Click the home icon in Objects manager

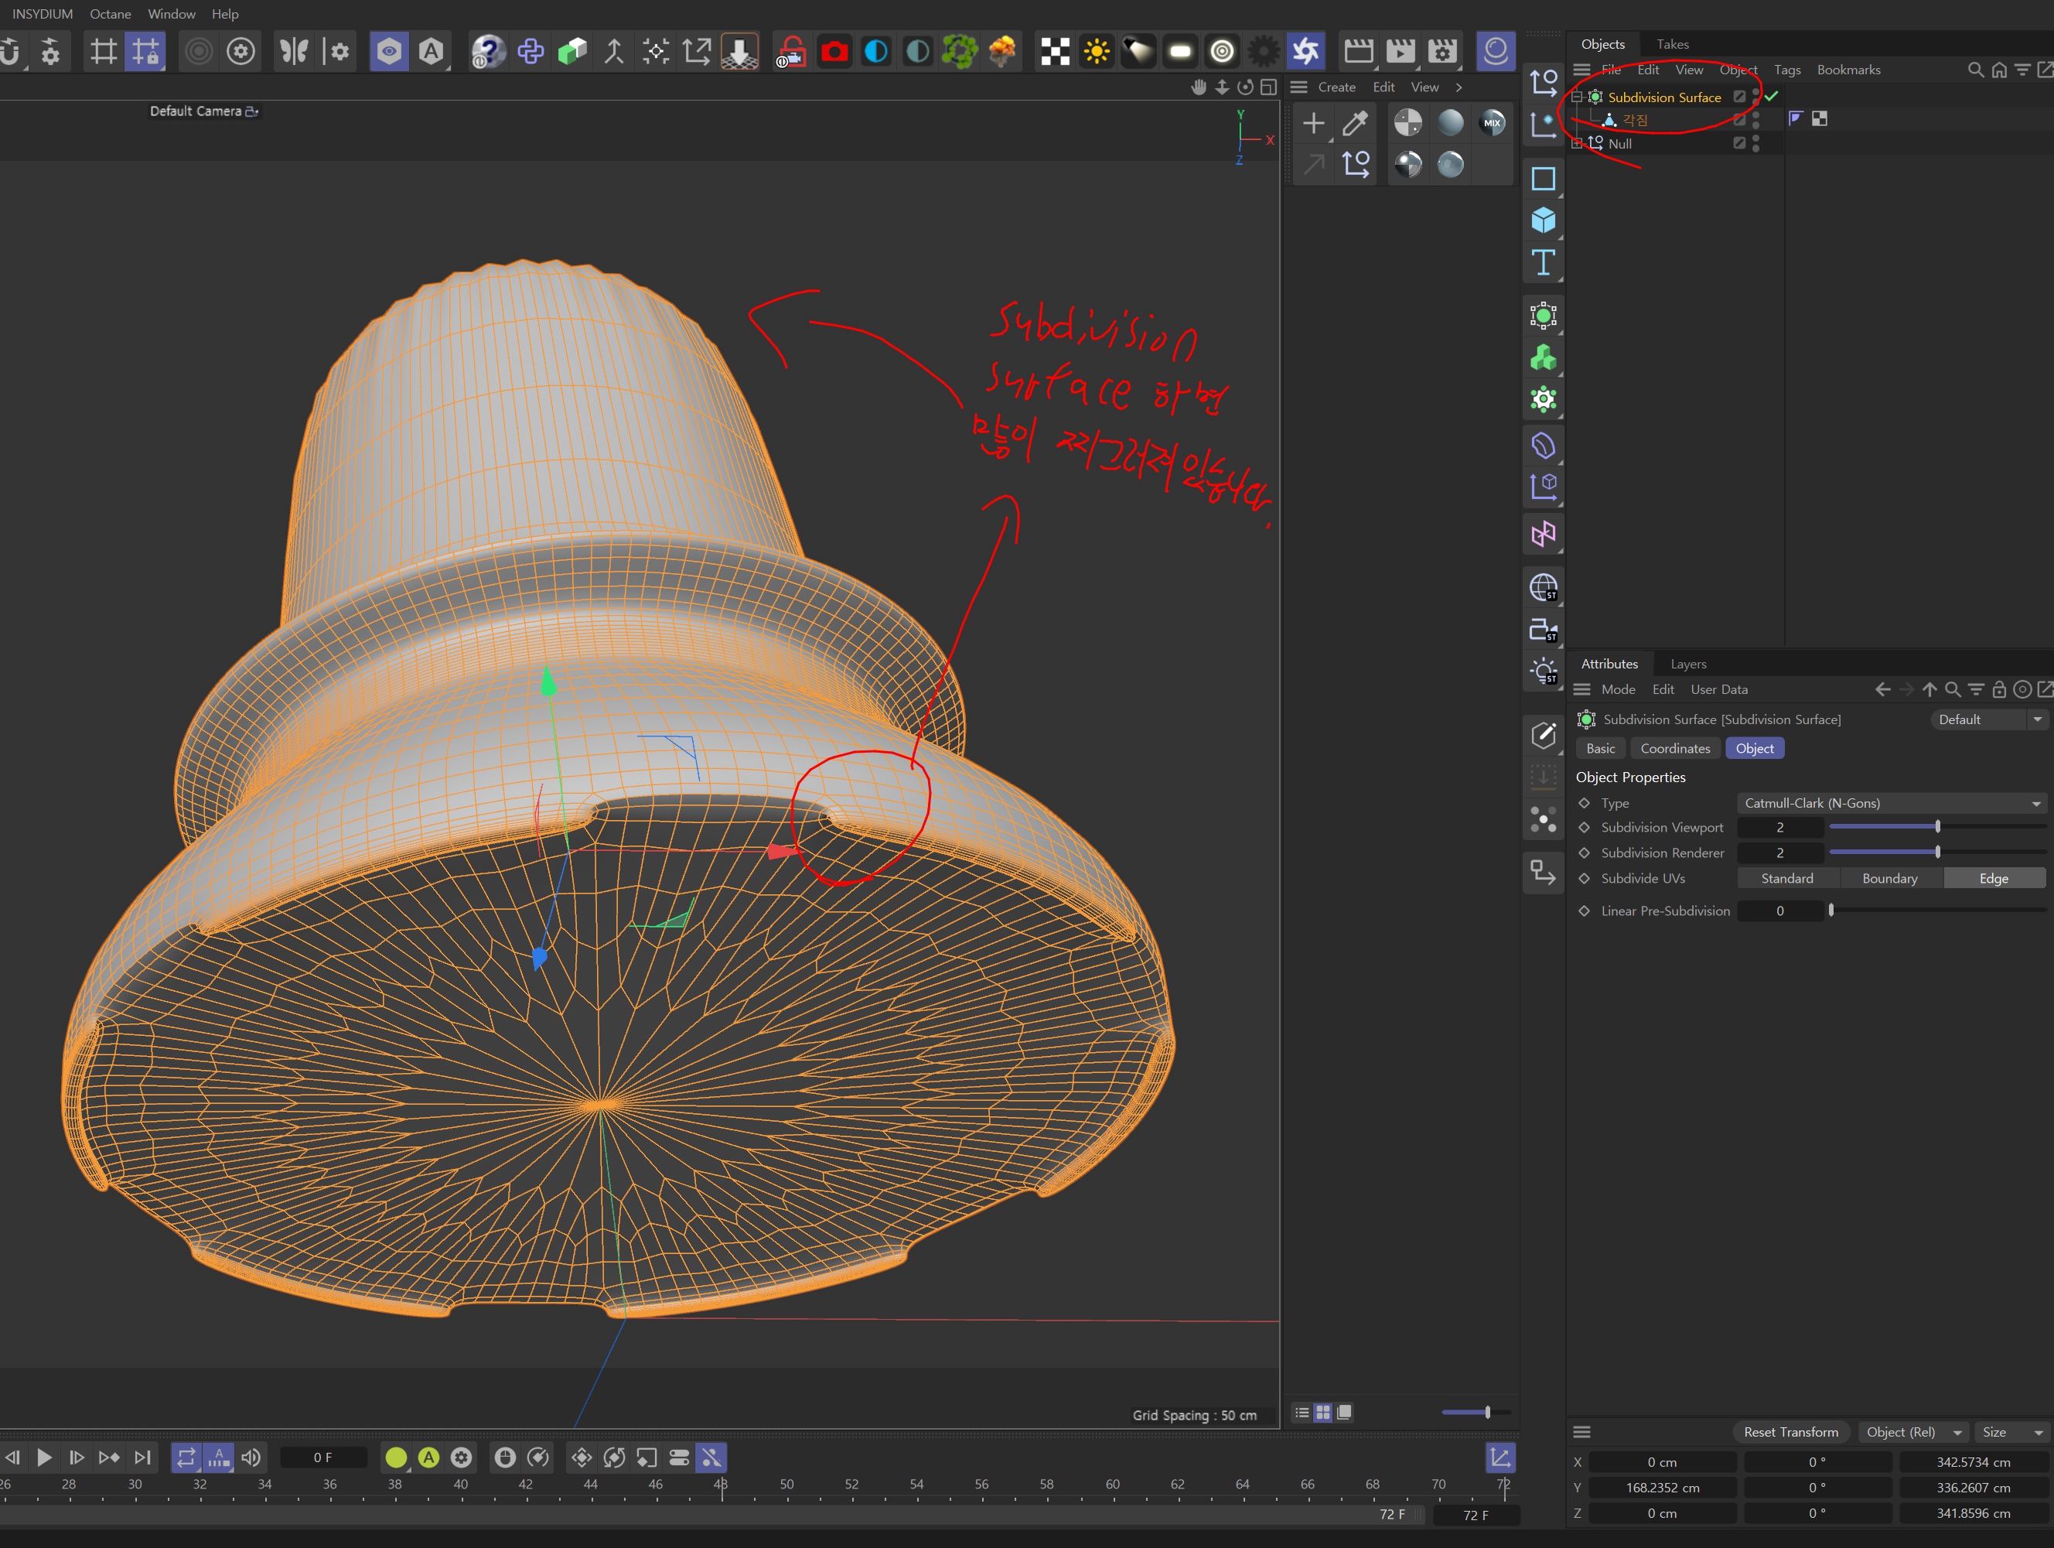(x=1998, y=70)
